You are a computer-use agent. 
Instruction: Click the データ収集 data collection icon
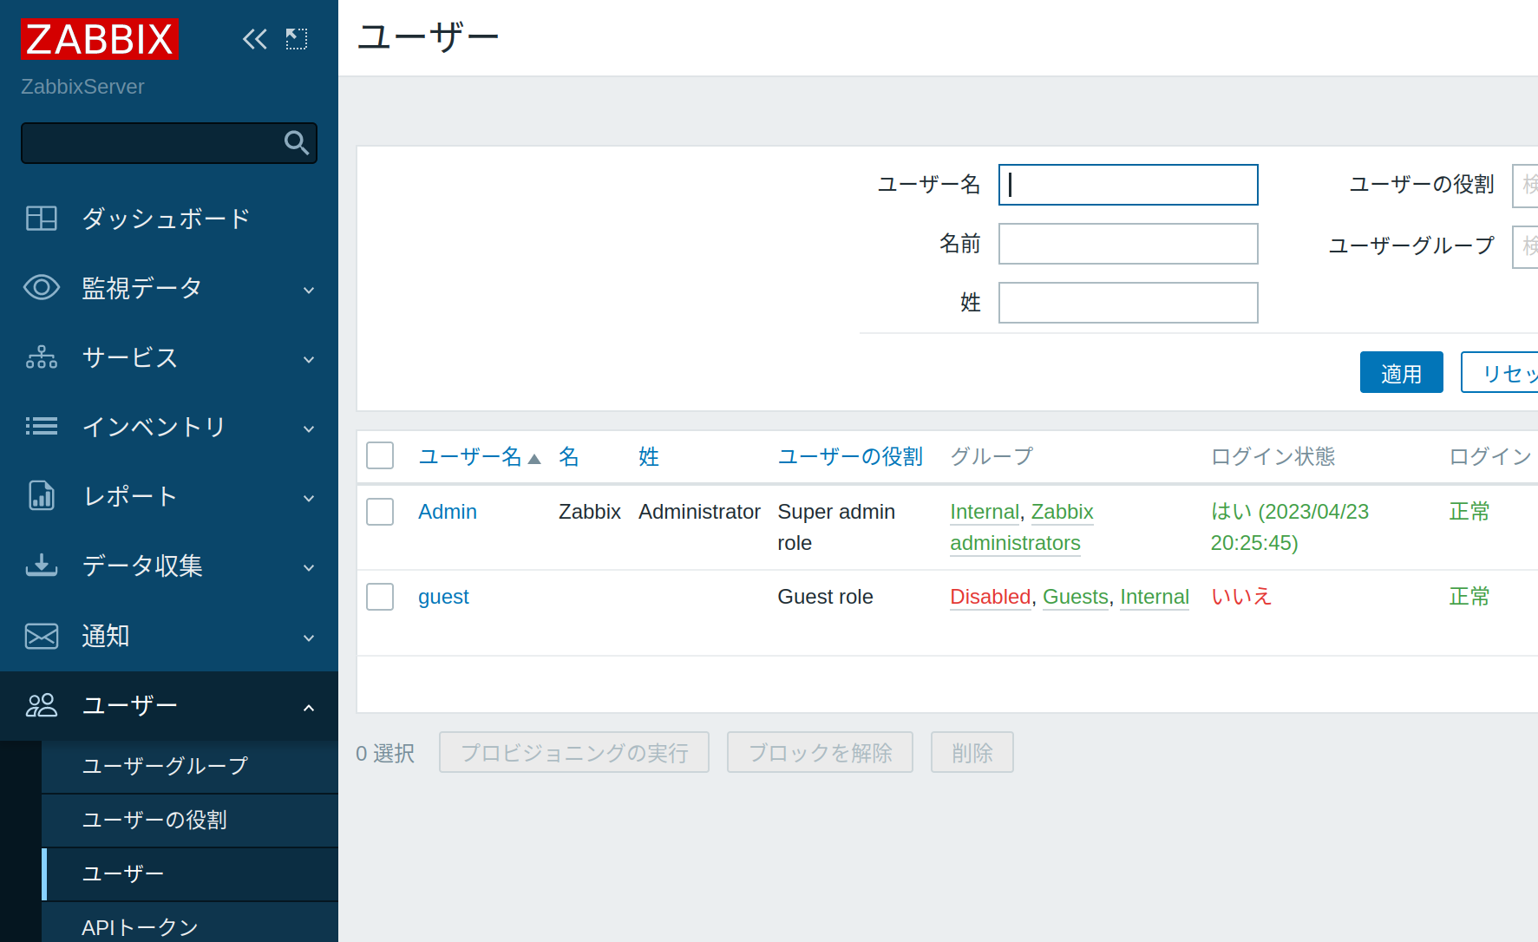[41, 566]
